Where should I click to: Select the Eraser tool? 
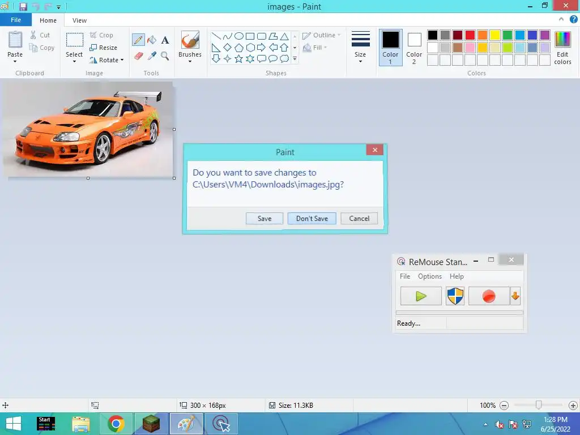pyautogui.click(x=138, y=56)
